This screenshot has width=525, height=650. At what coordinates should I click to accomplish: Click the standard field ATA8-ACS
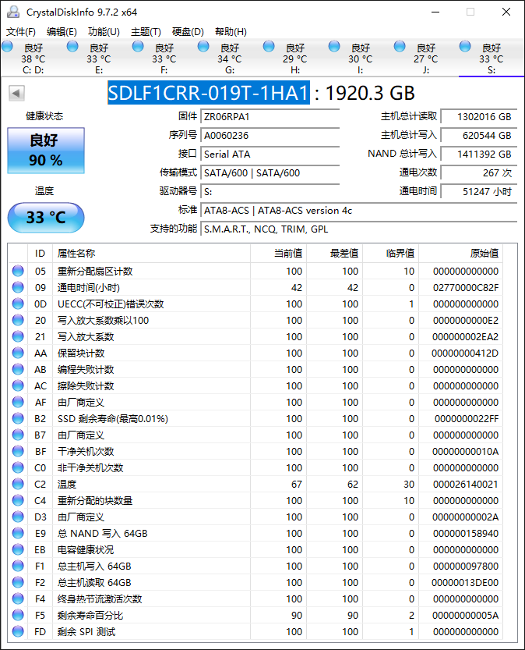[358, 211]
